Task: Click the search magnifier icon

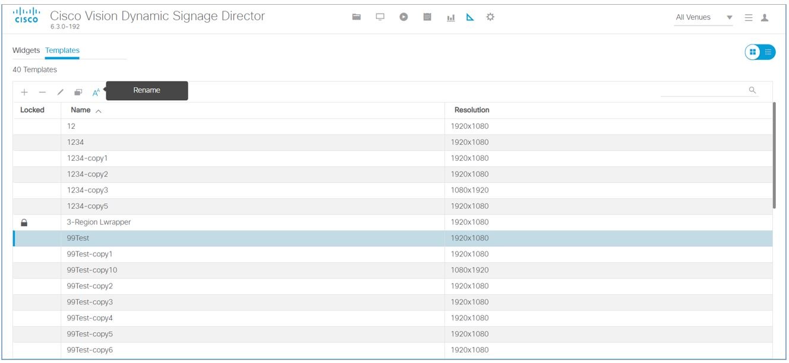Action: 752,90
